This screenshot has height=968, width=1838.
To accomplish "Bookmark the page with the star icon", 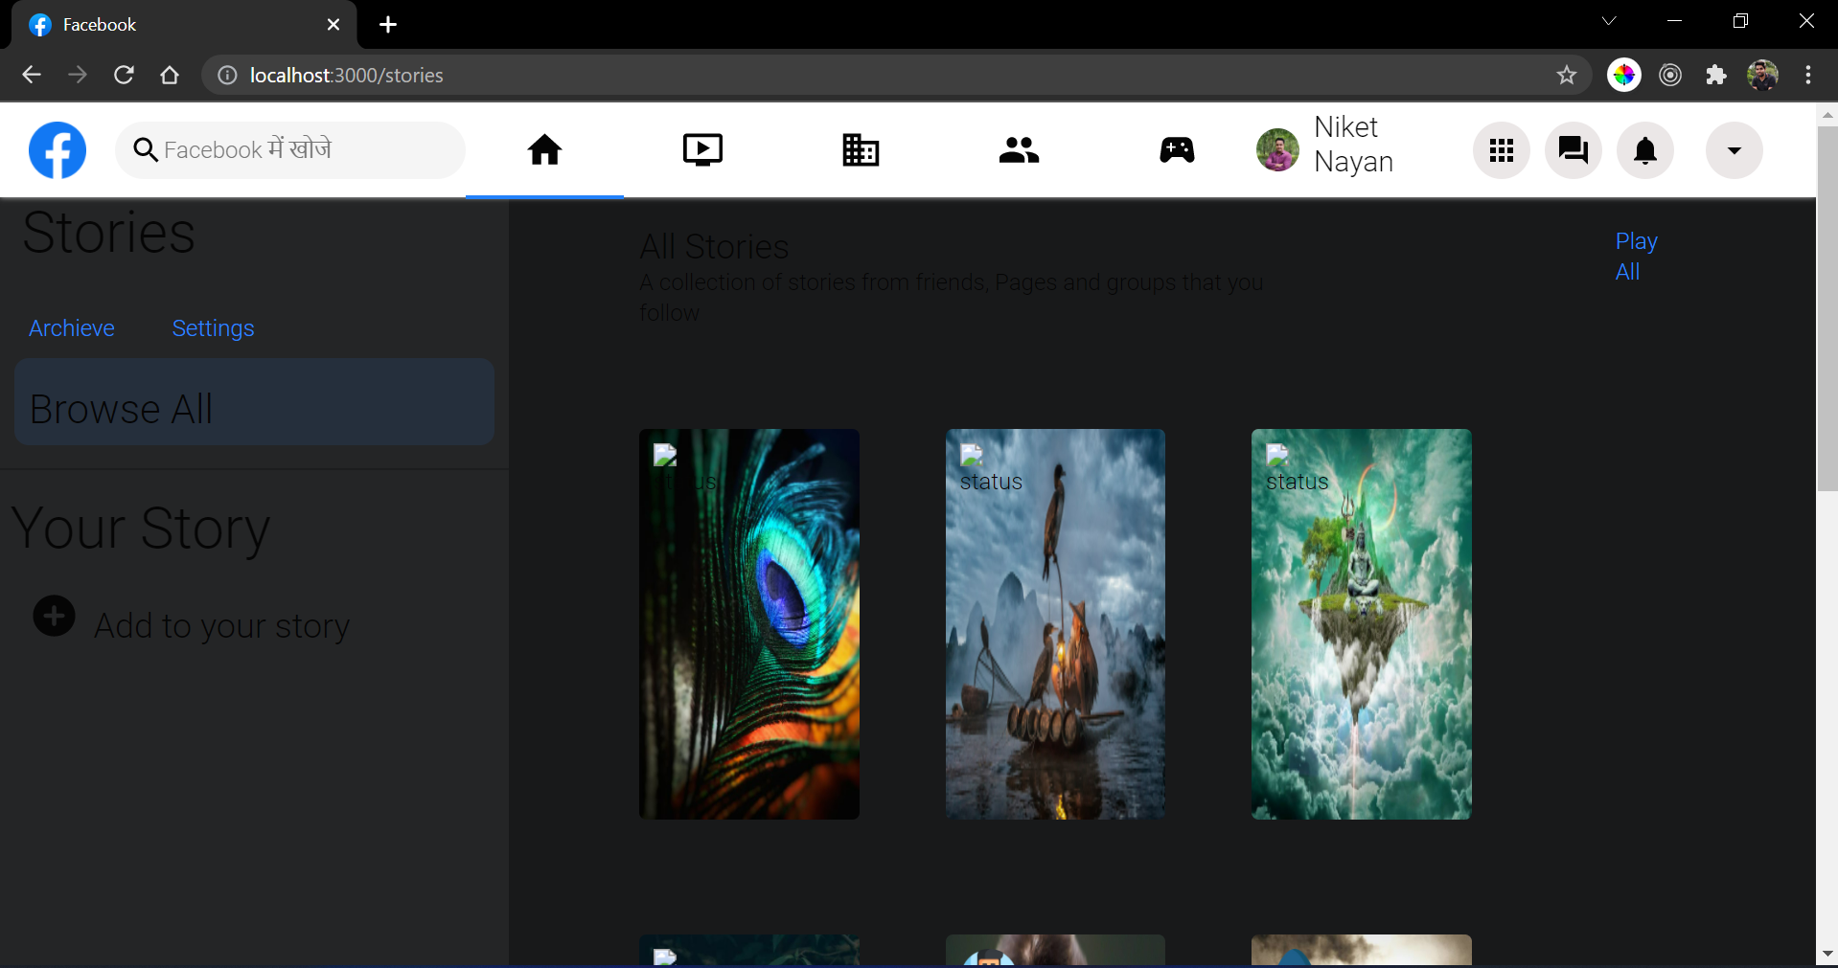I will pos(1567,75).
